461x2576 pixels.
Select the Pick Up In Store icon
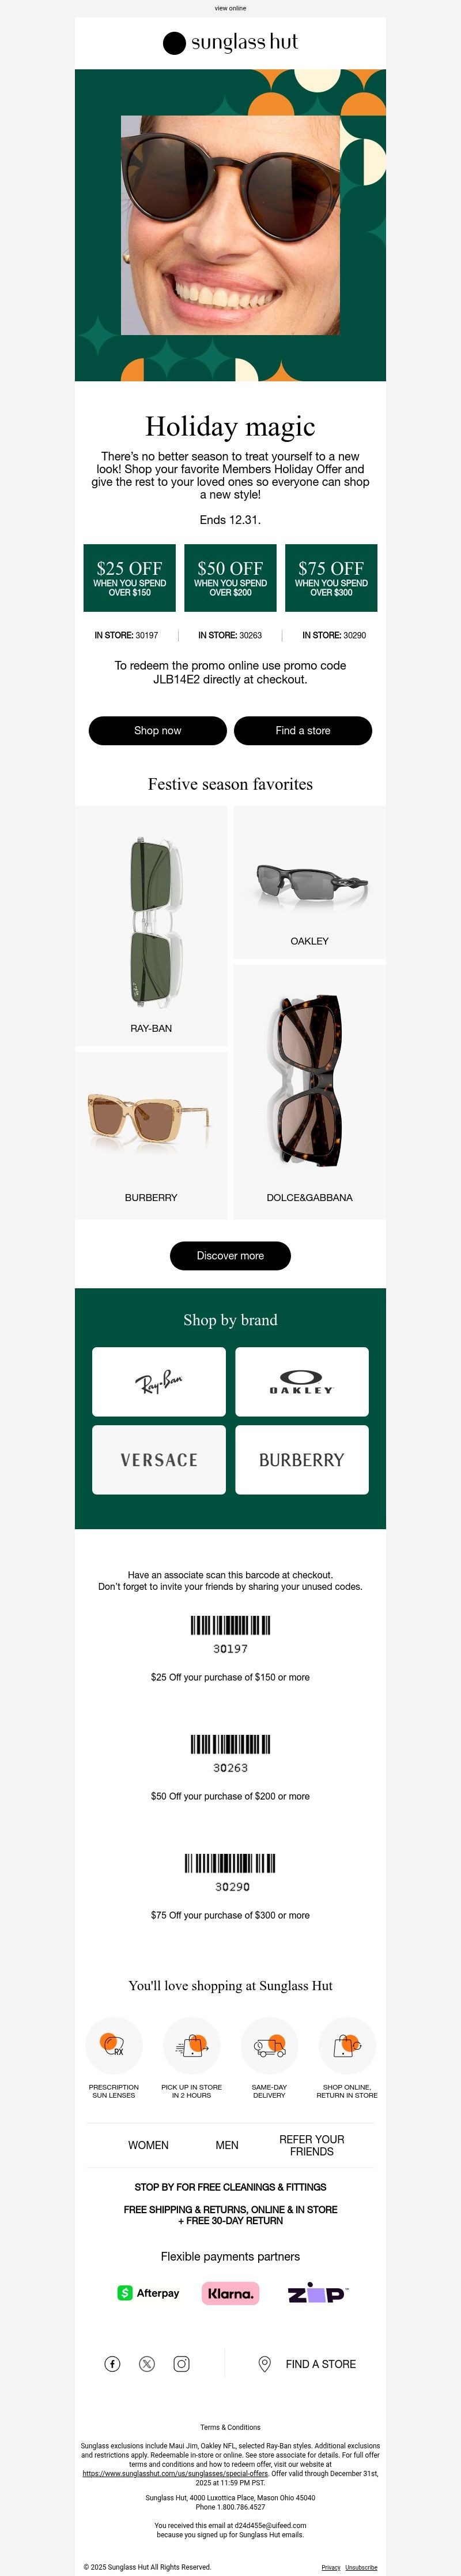coord(191,2045)
